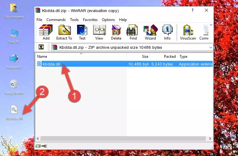Start VirusScan from the toolbar
This screenshot has width=238, height=156.
[188, 32]
